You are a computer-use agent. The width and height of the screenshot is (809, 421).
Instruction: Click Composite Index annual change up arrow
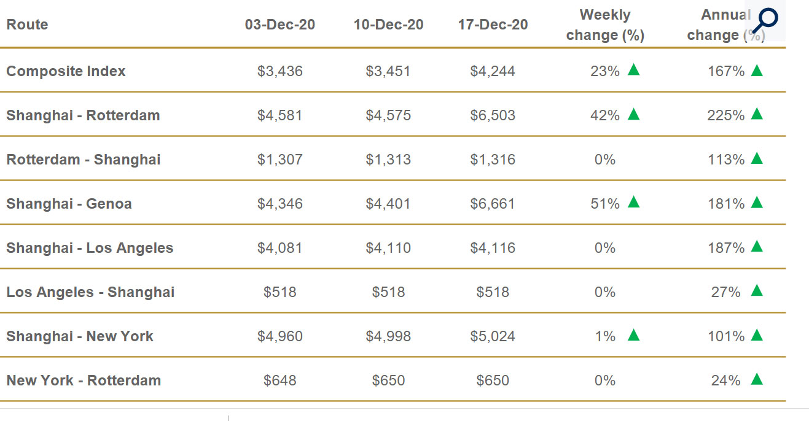tap(757, 70)
